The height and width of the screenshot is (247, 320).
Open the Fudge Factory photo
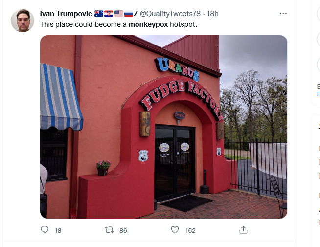(164, 127)
